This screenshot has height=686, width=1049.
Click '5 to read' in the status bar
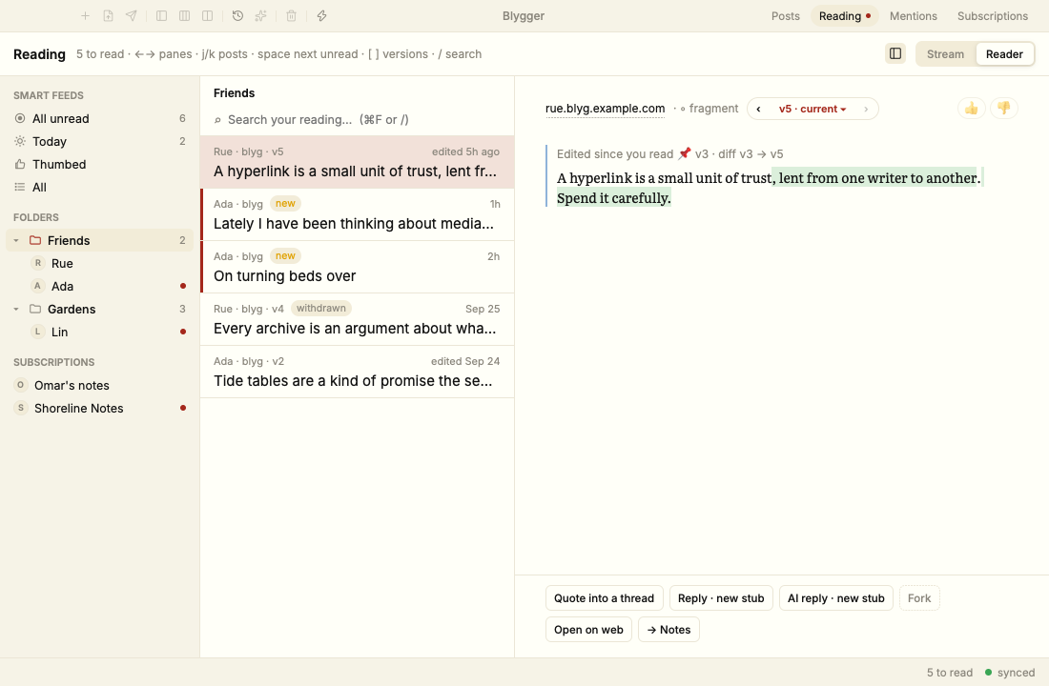pos(949,673)
